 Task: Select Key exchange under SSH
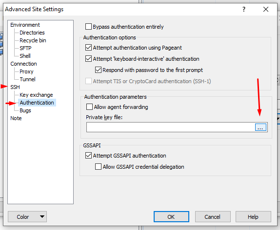click(36, 95)
